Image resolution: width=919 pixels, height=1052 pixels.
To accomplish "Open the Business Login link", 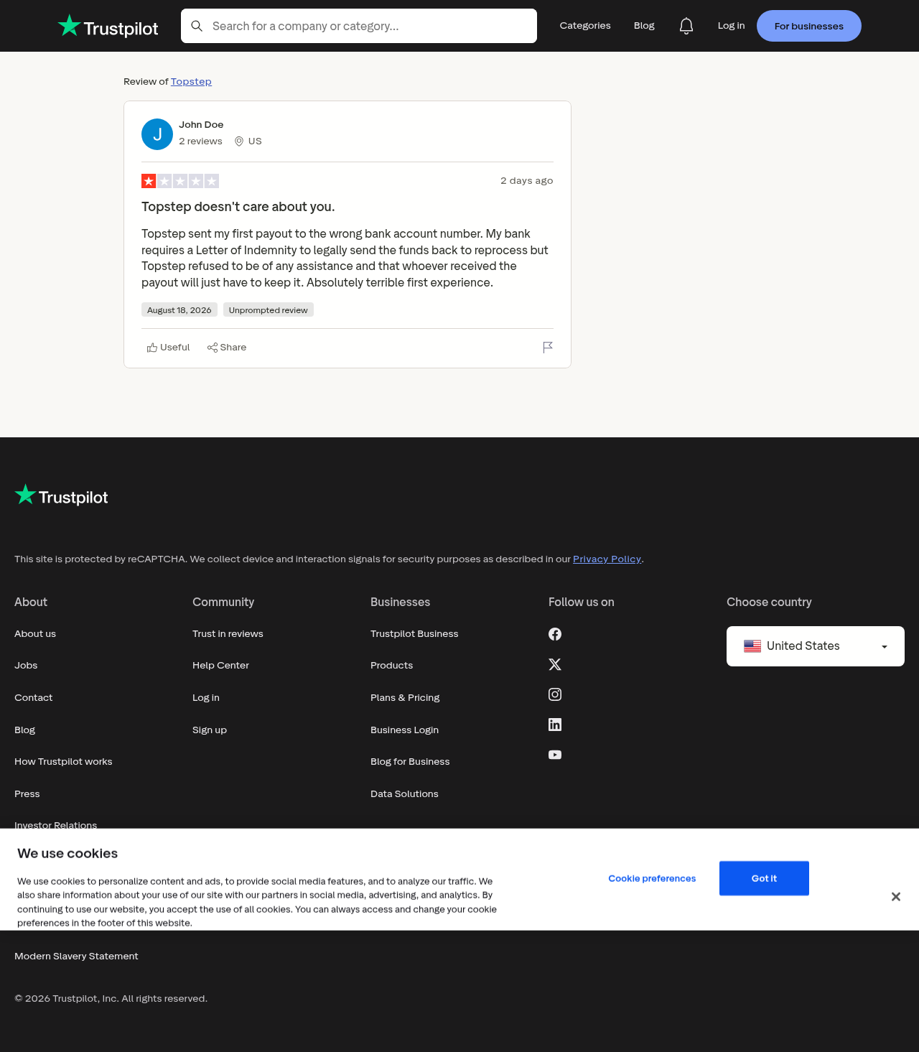I will (x=405, y=730).
